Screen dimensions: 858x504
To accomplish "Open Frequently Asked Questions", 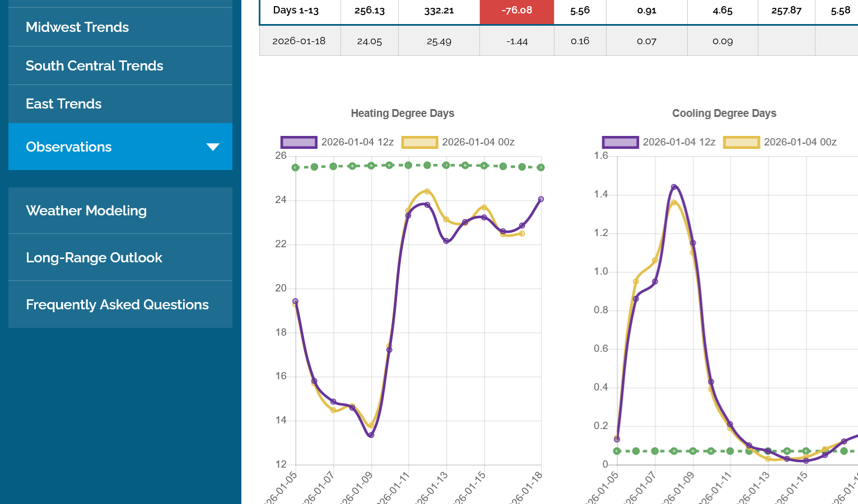I will pos(117,305).
